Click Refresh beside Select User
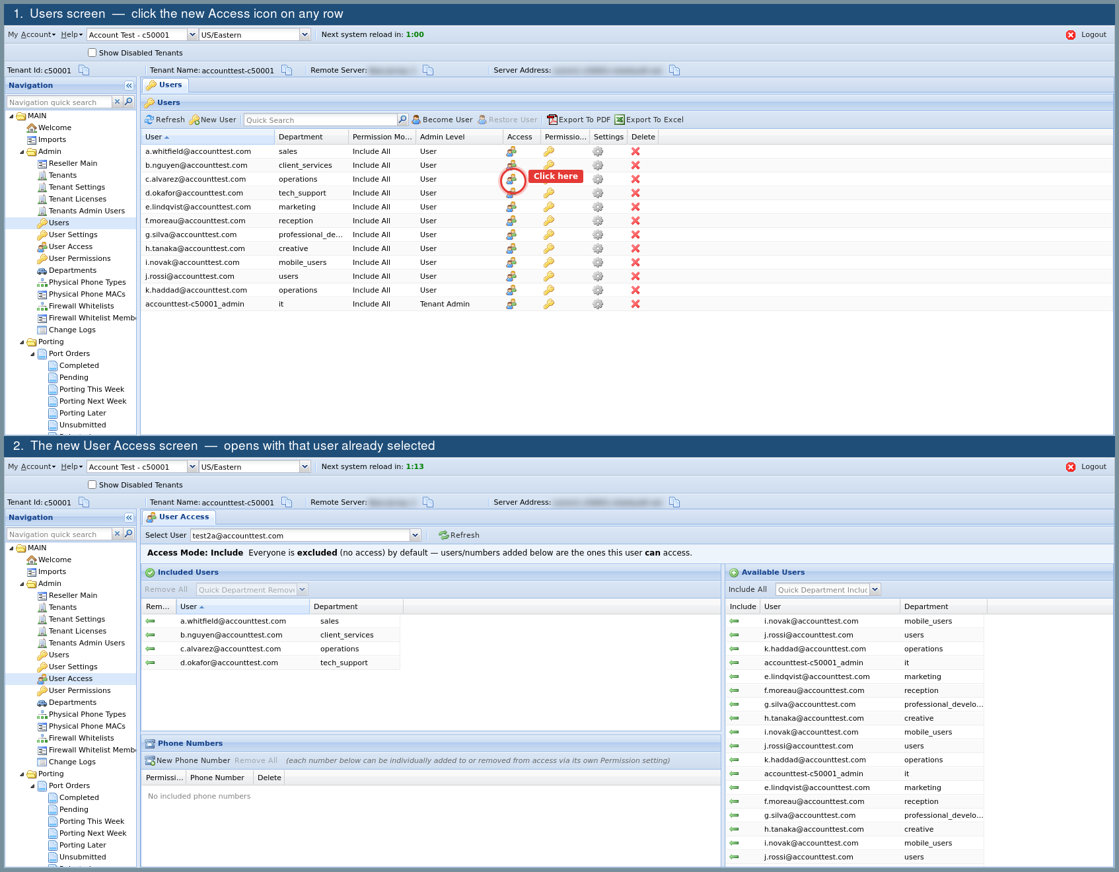Image resolution: width=1119 pixels, height=872 pixels. tap(459, 535)
